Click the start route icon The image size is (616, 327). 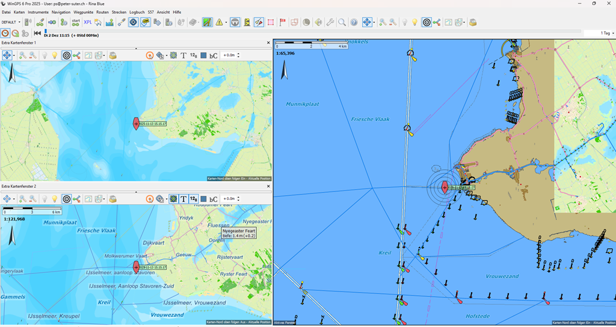[x=76, y=22]
